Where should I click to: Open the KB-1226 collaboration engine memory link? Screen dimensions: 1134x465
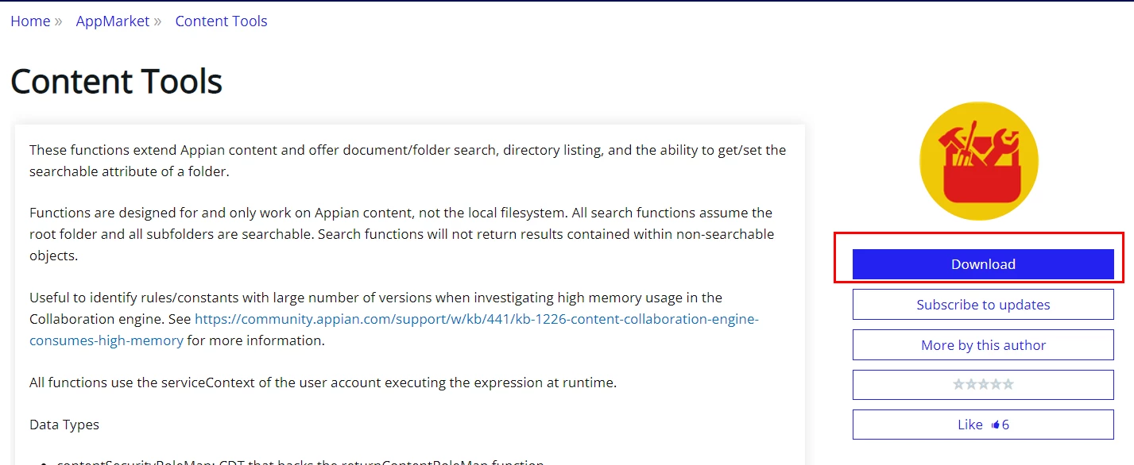394,330
